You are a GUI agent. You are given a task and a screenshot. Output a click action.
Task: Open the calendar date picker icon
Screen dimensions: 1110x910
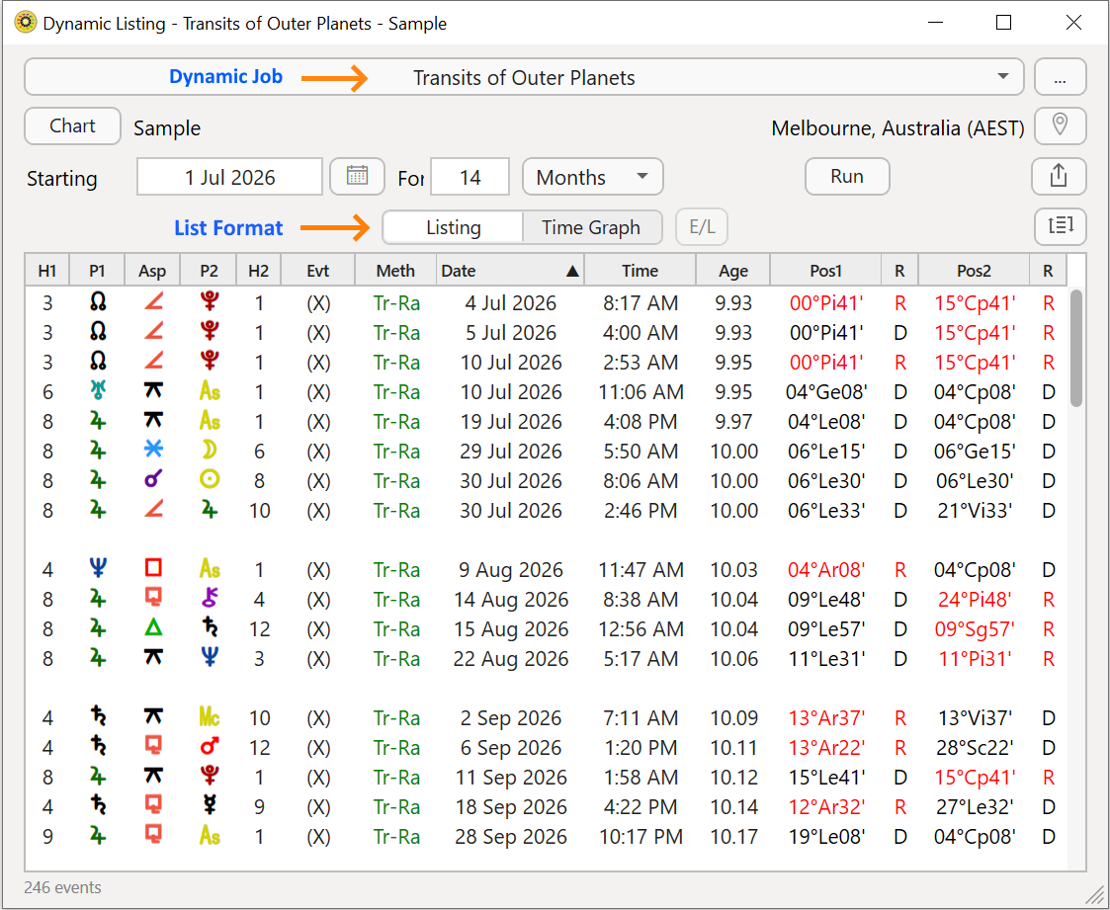pos(357,176)
